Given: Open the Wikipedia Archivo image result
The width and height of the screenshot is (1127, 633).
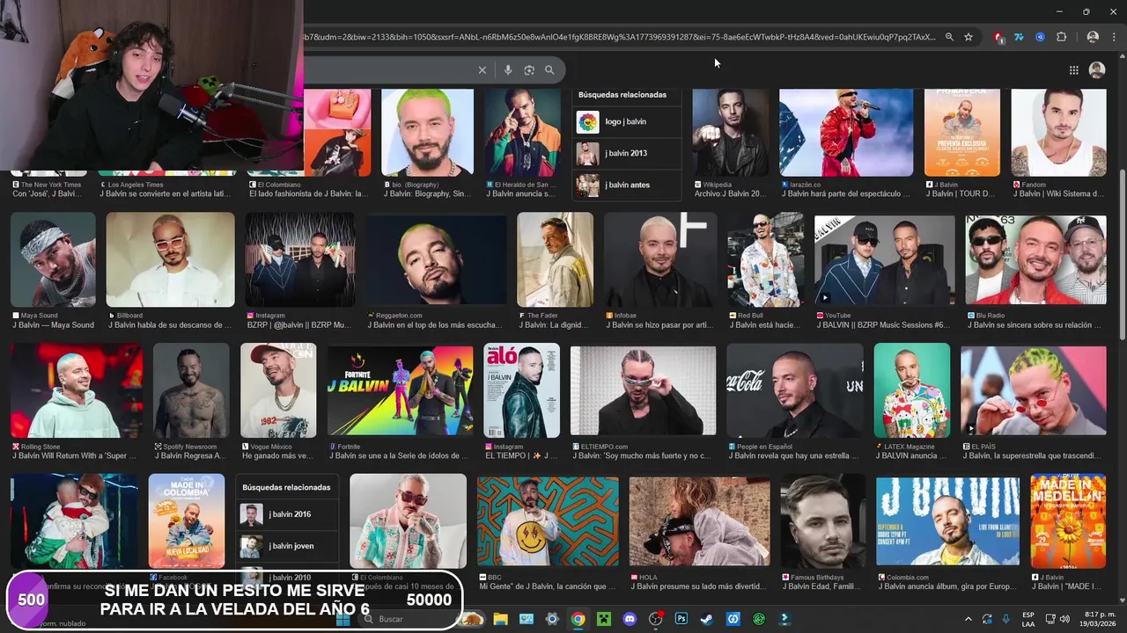Looking at the screenshot, I should 730,133.
